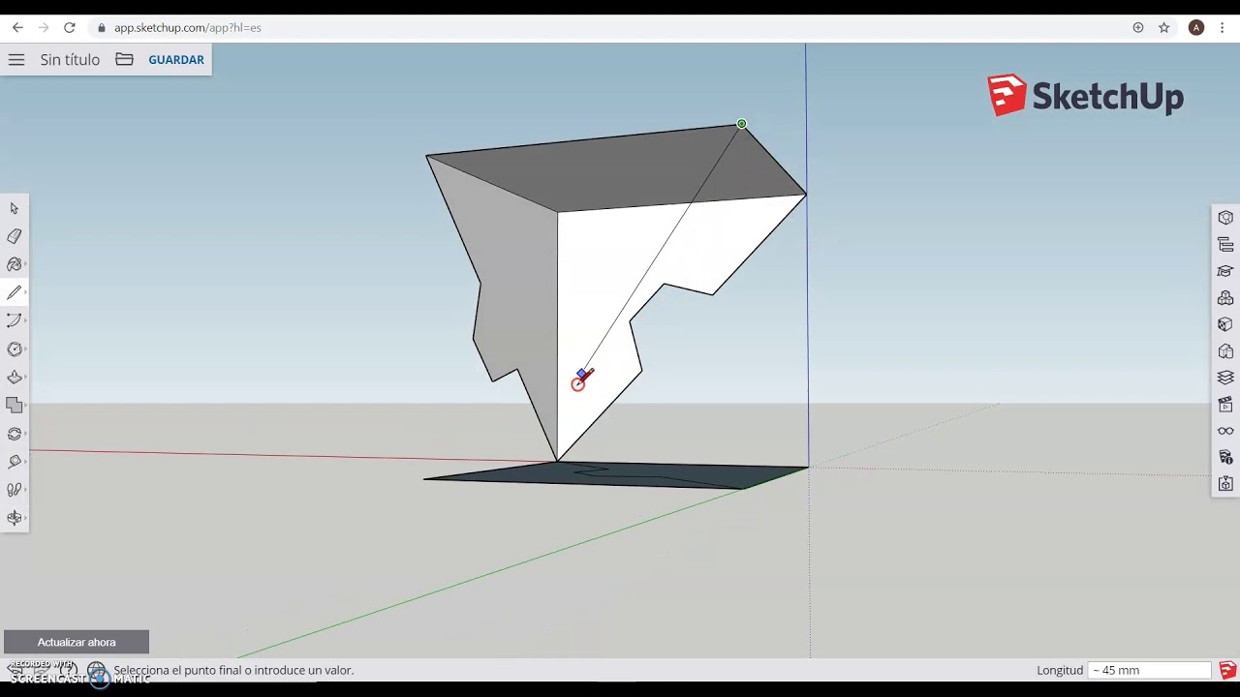Viewport: 1240px width, 697px height.
Task: Select the Tape Measure tool
Action: (14, 462)
